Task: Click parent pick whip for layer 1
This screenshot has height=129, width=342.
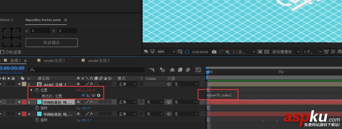Action: [x=169, y=84]
